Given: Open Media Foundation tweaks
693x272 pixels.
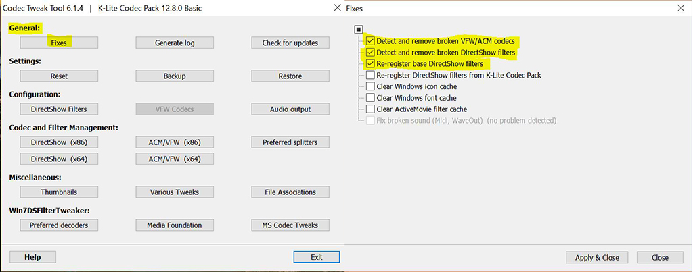Looking at the screenshot, I should pos(175,225).
